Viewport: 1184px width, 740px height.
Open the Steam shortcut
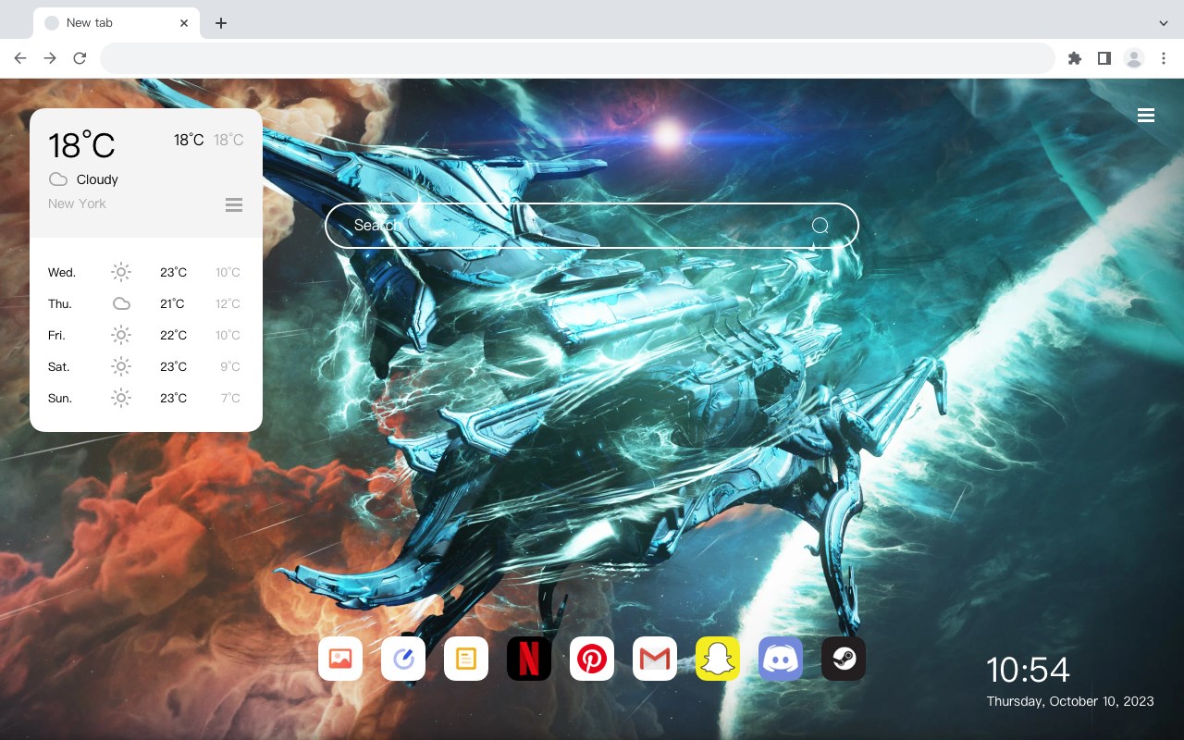844,659
